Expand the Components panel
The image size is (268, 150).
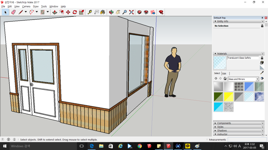(x=215, y=123)
